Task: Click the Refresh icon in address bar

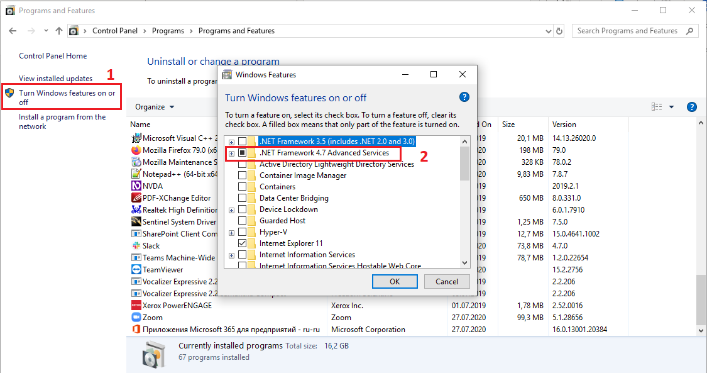Action: click(x=559, y=31)
